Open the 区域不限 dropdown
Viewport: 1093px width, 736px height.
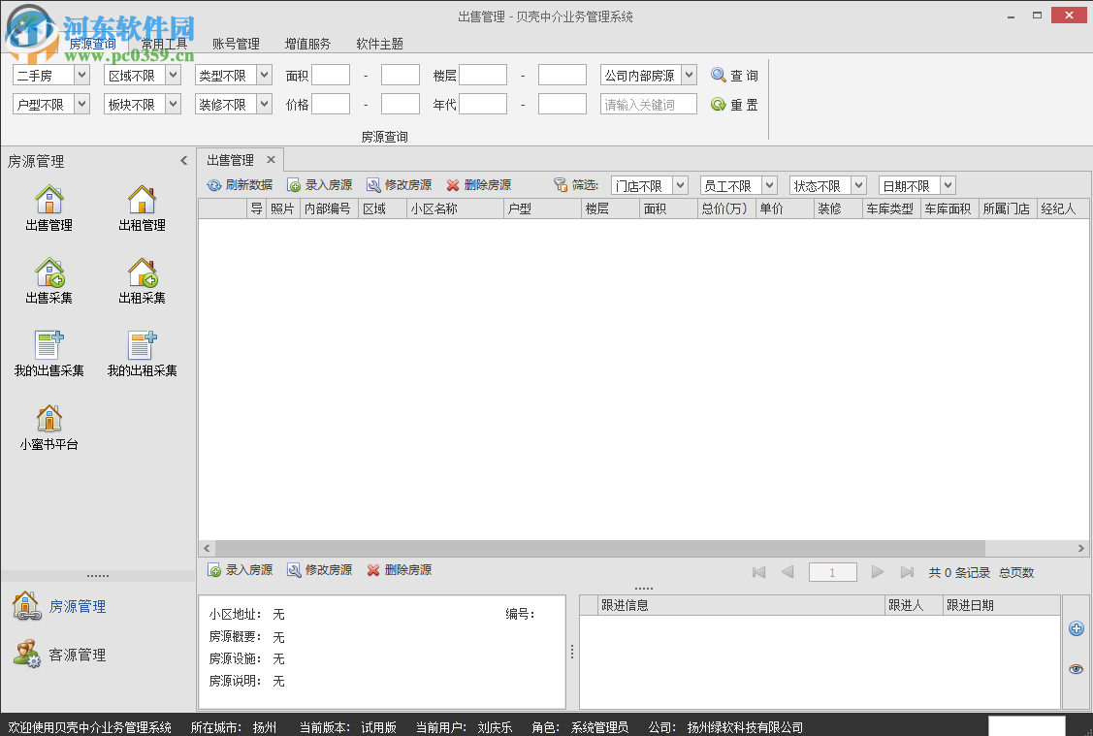(141, 74)
